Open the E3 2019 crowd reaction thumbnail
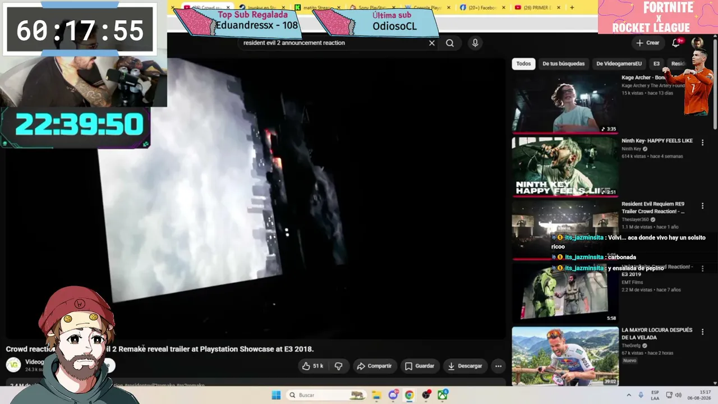718x404 pixels. 565,293
